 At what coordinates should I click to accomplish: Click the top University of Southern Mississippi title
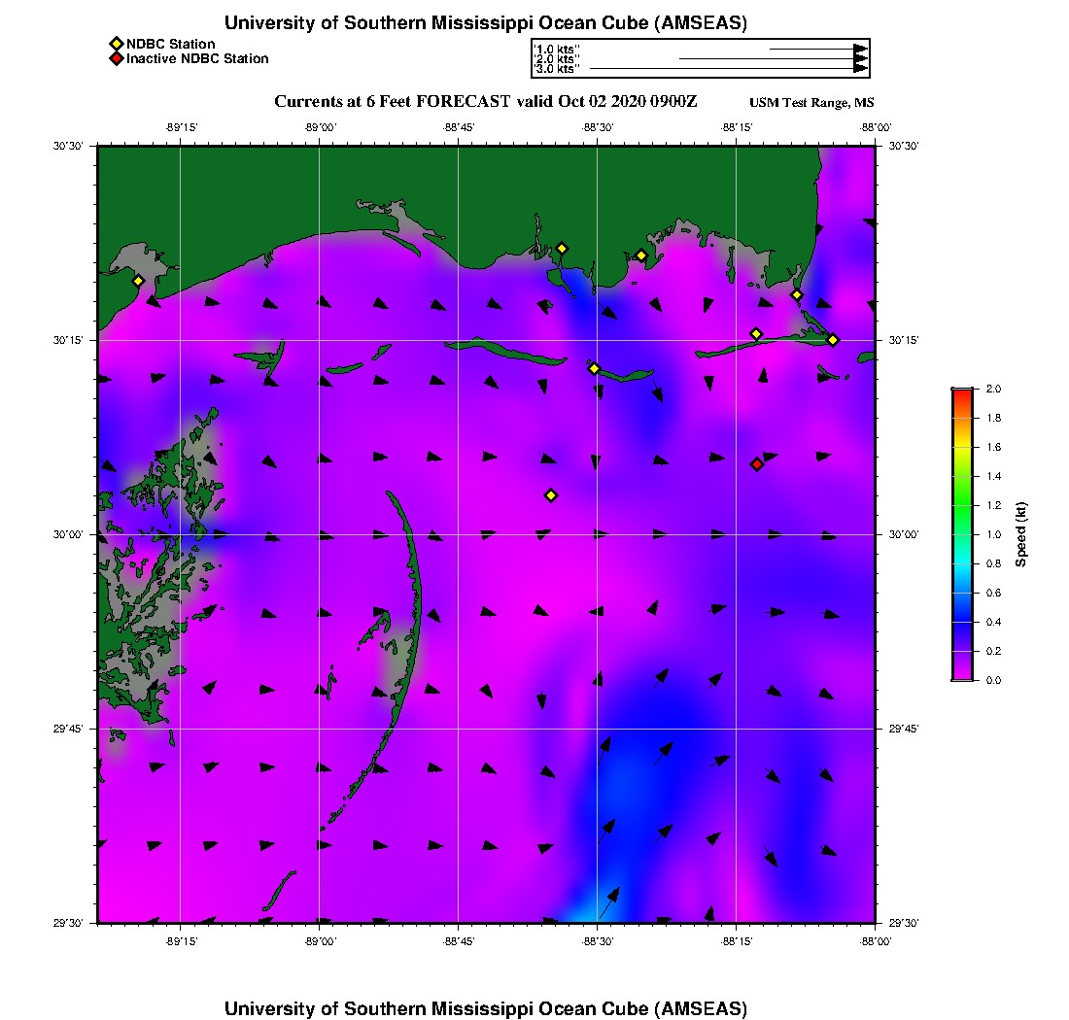pos(486,23)
